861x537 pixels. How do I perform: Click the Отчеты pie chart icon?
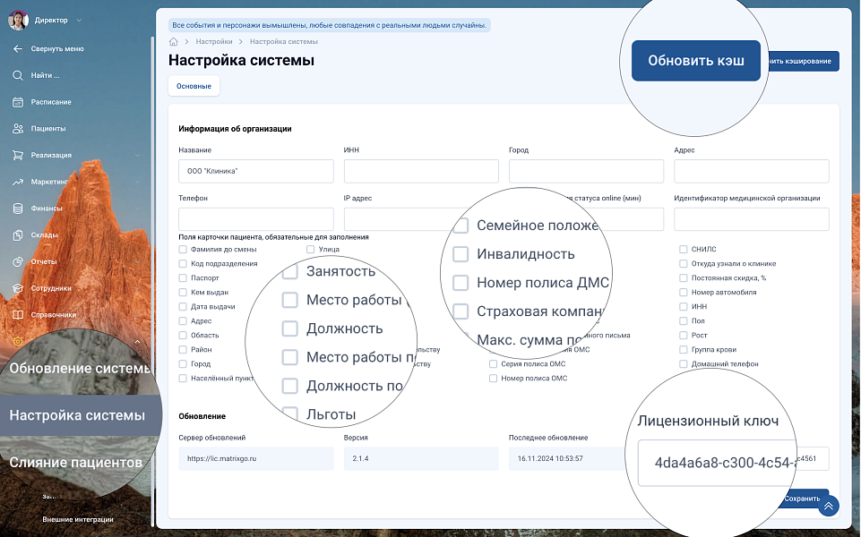click(18, 262)
